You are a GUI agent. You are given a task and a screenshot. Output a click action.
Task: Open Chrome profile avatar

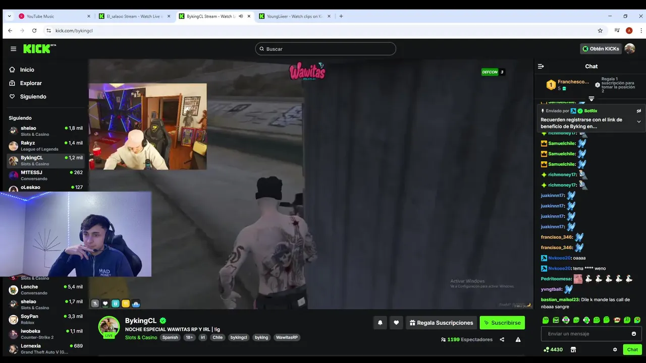(629, 31)
